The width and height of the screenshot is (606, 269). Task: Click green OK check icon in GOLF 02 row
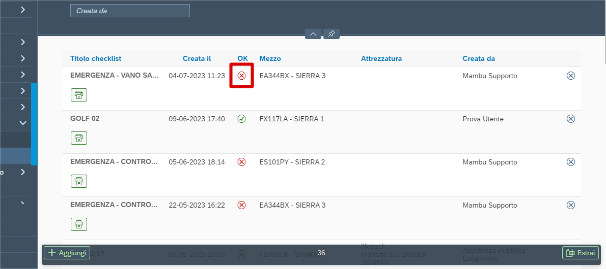point(242,119)
